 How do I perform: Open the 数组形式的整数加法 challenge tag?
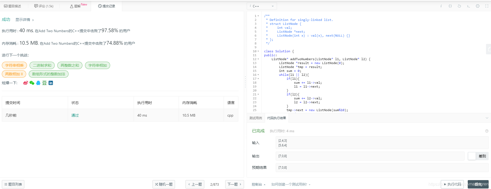point(49,74)
